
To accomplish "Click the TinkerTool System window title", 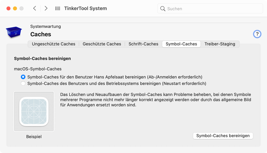I will 86,8.
